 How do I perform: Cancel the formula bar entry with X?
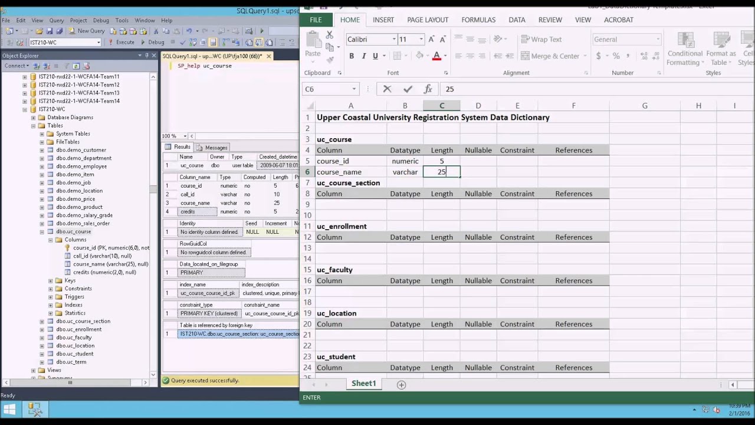tap(387, 89)
